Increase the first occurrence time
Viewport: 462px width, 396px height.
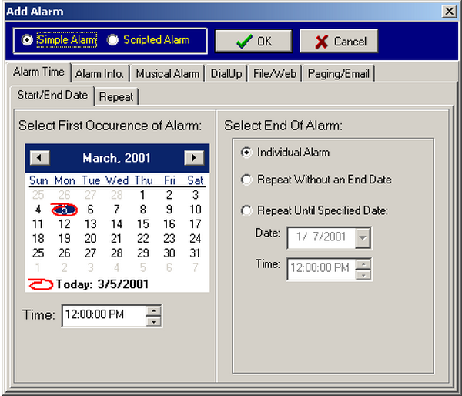(153, 311)
